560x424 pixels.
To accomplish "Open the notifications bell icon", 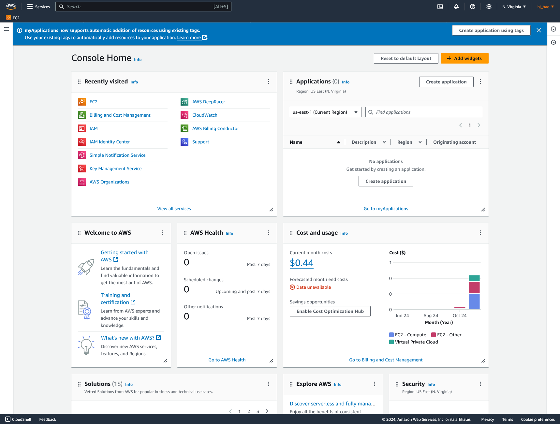I will pos(456,7).
